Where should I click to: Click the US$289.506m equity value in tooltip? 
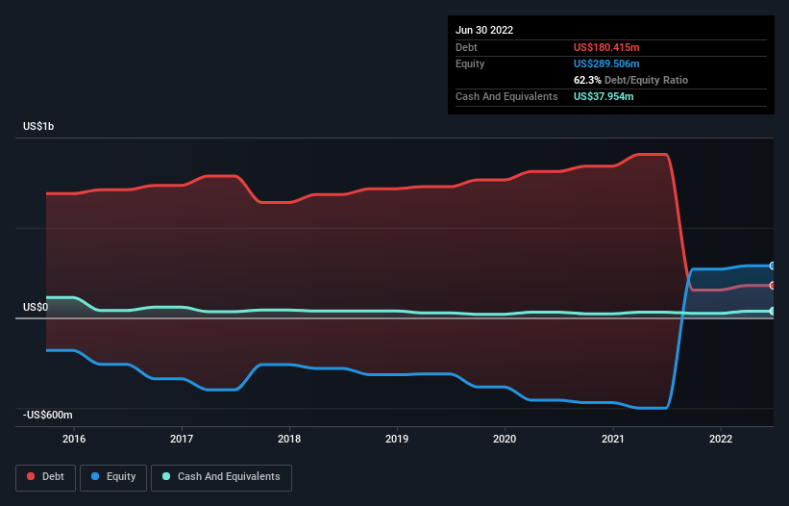(606, 63)
